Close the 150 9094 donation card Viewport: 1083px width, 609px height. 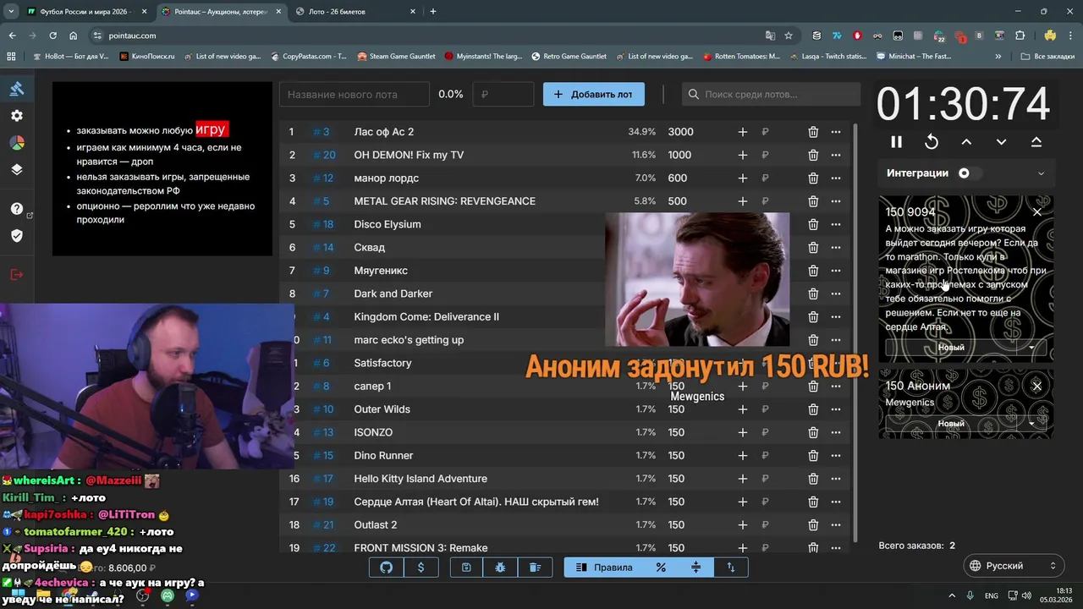(x=1037, y=211)
